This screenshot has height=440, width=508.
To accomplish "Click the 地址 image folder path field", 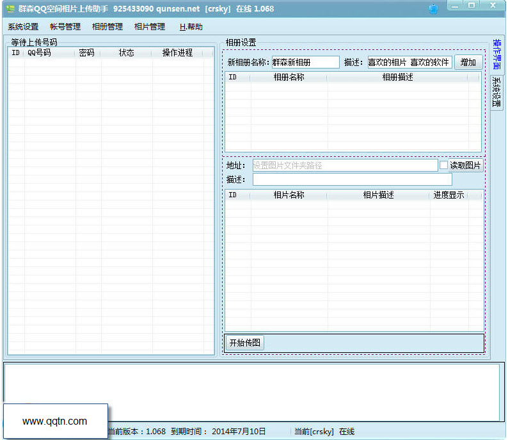I will [345, 165].
